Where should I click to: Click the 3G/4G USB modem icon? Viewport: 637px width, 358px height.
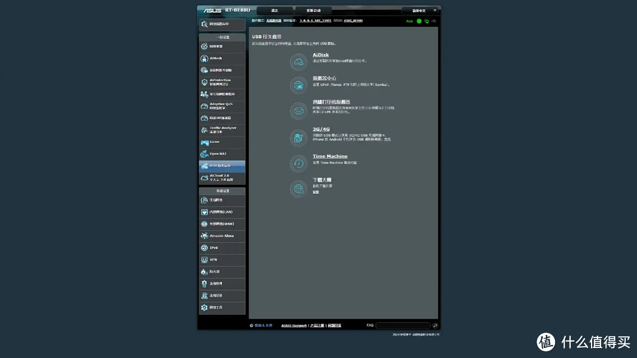point(298,138)
